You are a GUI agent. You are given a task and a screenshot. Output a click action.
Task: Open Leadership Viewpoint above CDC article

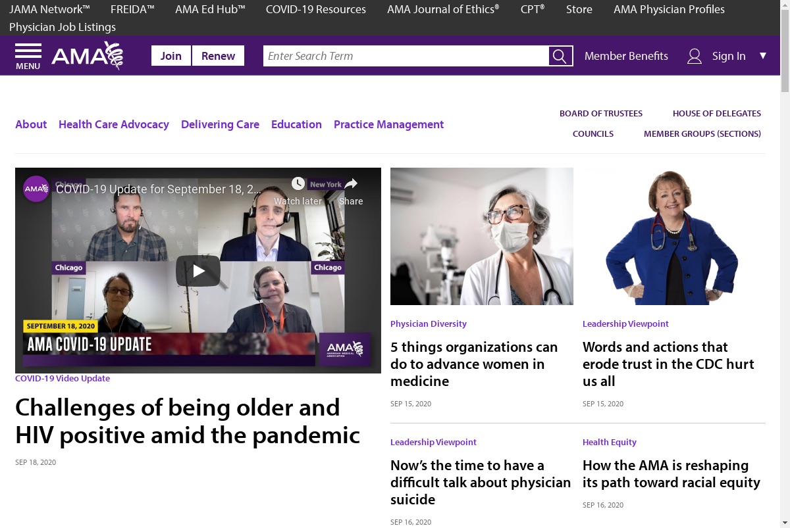(625, 324)
